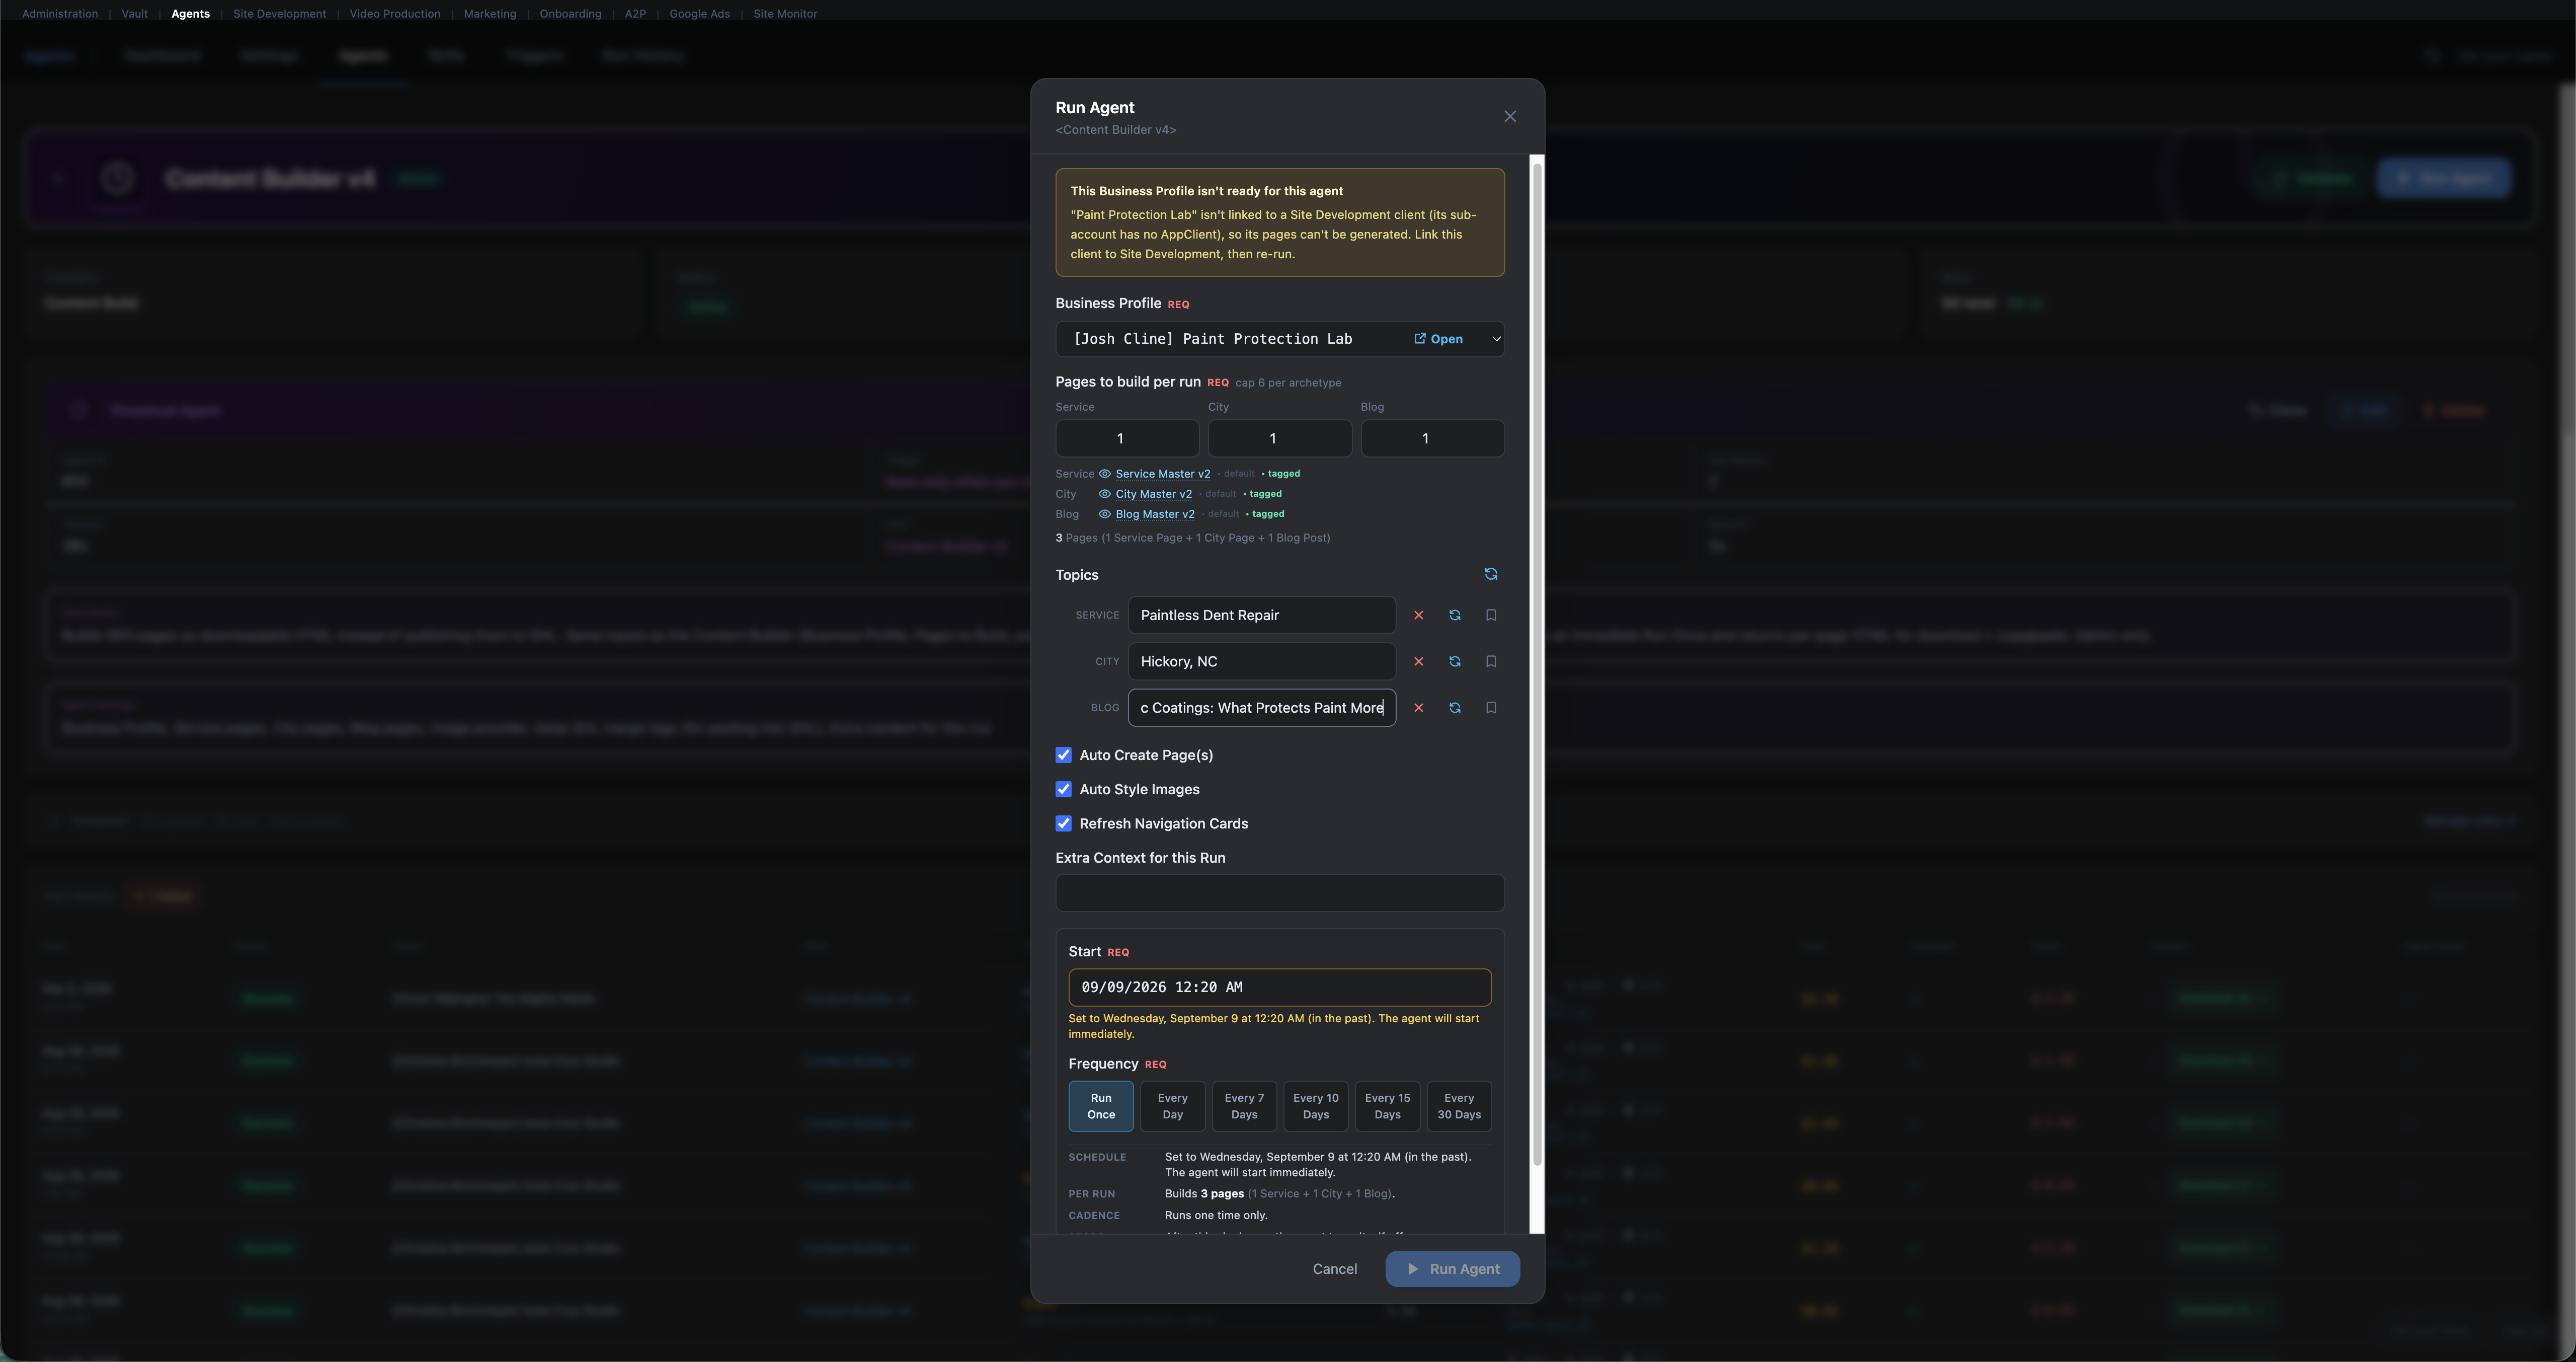Open the Agents menu
The height and width of the screenshot is (1362, 2576).
(190, 14)
